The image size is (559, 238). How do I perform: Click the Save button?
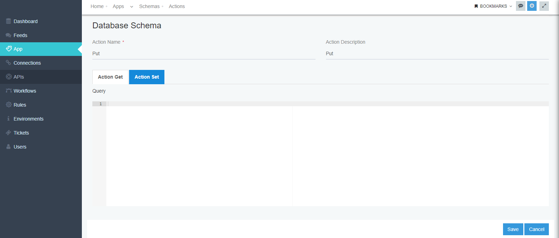[x=513, y=229]
